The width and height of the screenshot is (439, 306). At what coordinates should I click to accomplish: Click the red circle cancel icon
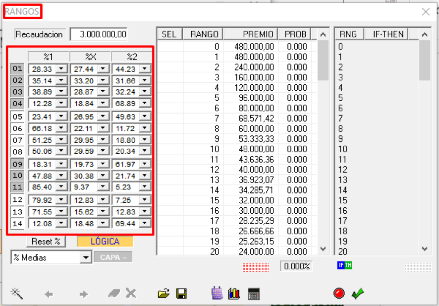pos(339,293)
